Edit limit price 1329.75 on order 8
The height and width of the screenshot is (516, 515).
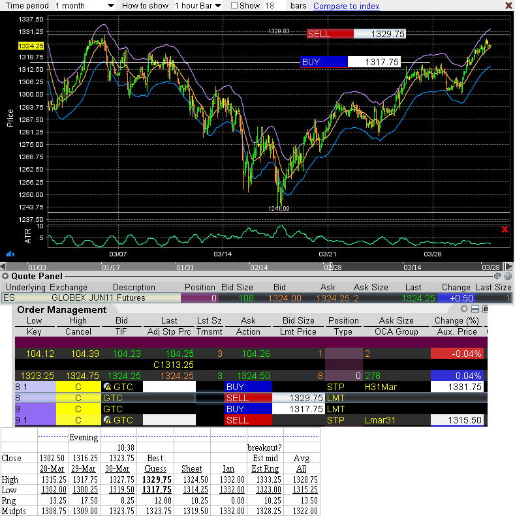pyautogui.click(x=298, y=398)
